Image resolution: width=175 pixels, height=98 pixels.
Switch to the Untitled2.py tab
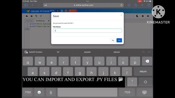click(x=40, y=21)
